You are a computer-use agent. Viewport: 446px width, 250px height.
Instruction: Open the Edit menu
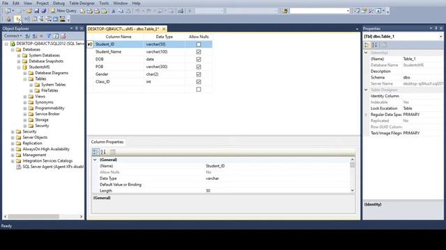point(16,3)
